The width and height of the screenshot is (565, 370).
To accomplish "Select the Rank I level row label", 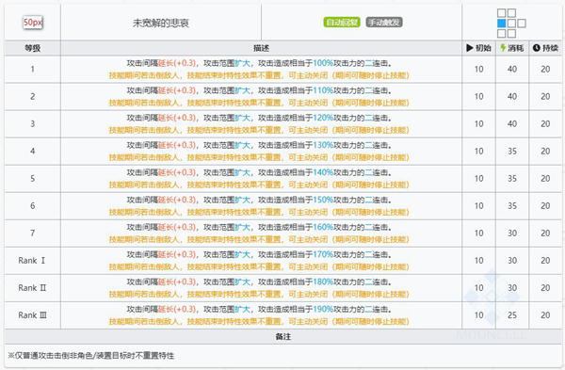I will pos(32,261).
